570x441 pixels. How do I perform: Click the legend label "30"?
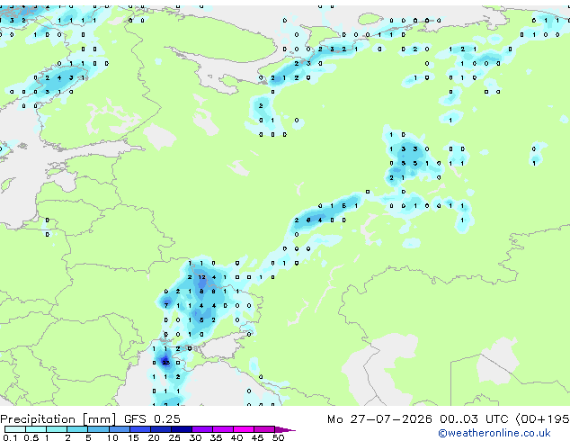[195, 437]
